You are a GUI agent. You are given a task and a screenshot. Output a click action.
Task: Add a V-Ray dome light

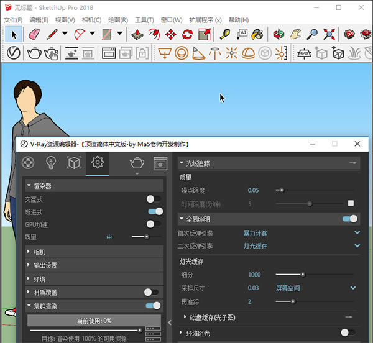(248, 53)
